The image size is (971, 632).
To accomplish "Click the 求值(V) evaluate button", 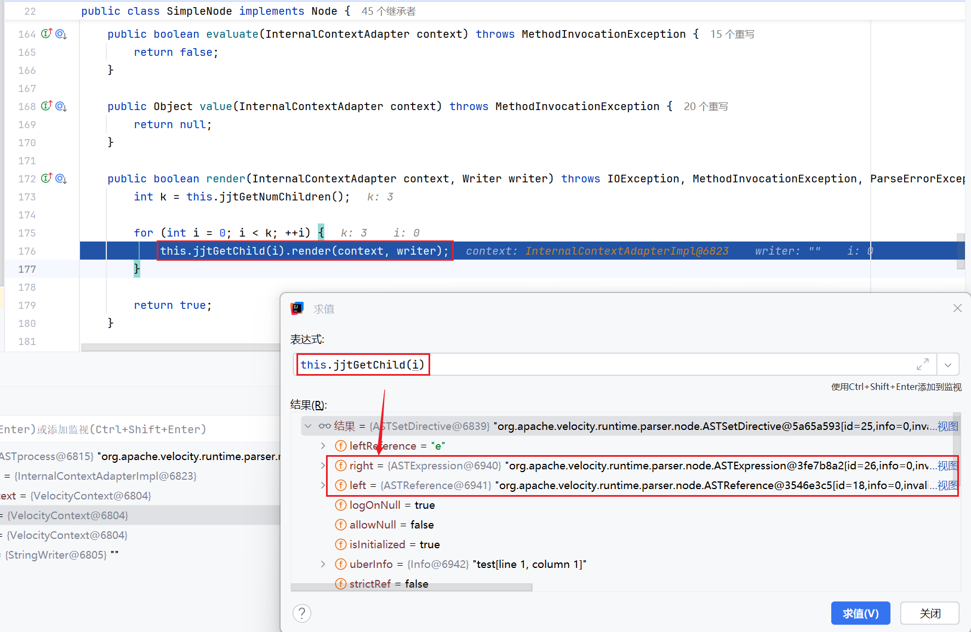I will click(860, 613).
